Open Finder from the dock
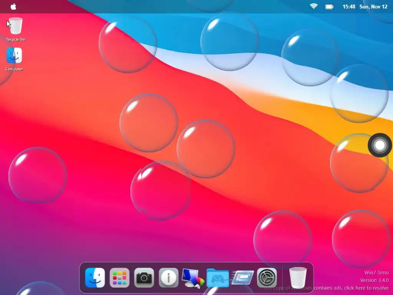393x295 pixels. [95, 278]
